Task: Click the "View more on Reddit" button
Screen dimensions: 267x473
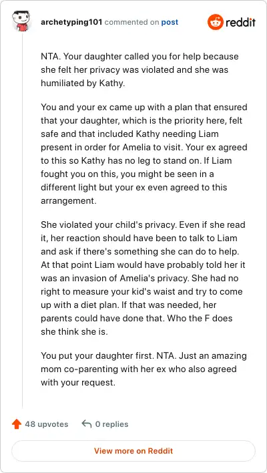Action: [133, 451]
